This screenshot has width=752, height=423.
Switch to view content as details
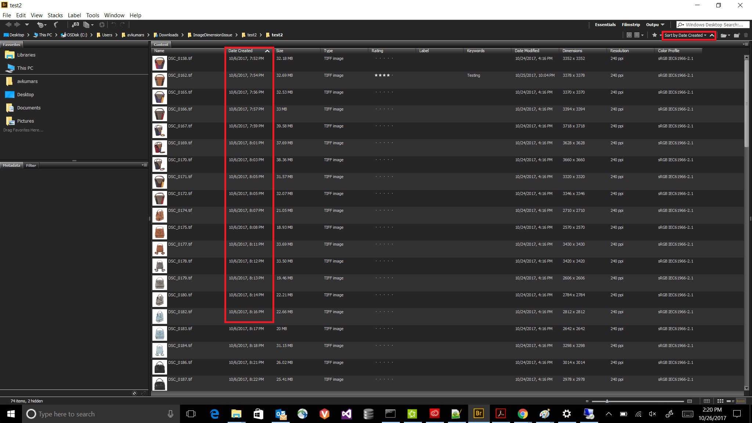pos(730,401)
